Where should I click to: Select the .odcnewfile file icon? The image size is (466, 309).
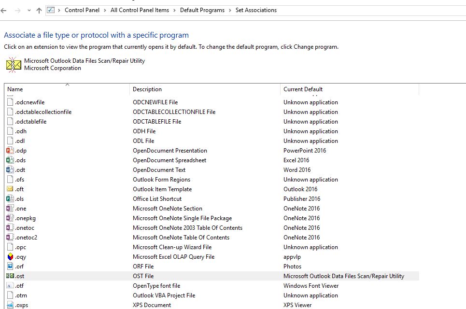pos(10,102)
